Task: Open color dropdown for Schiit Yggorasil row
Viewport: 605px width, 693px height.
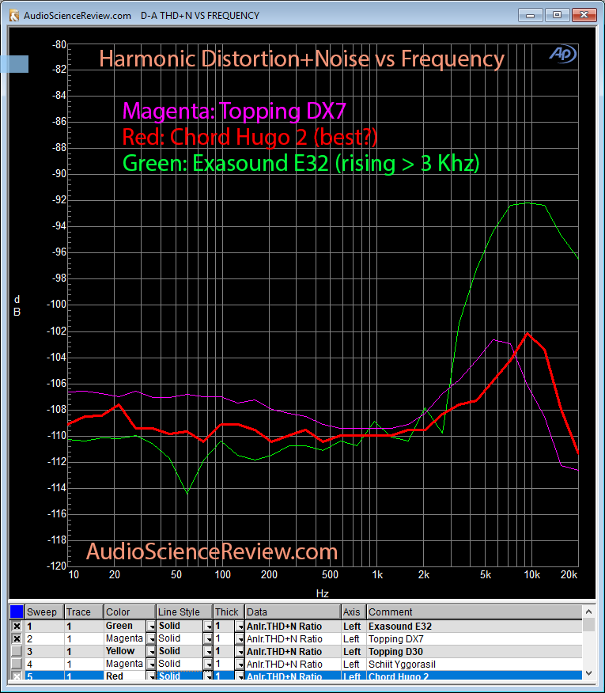Action: tap(151, 664)
